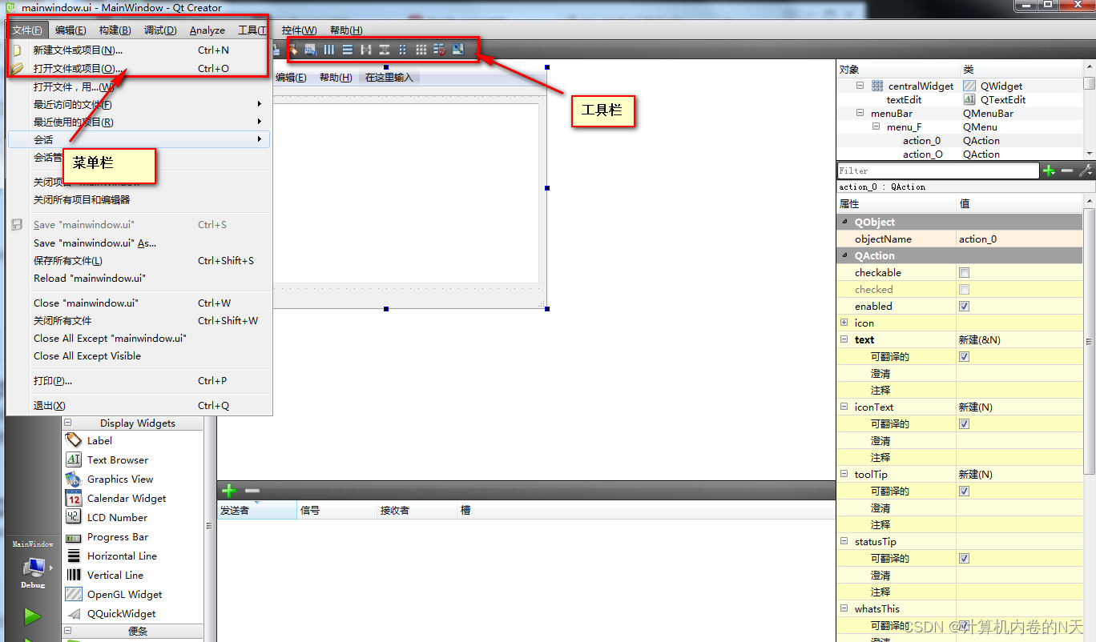1096x642 pixels.
Task: Select the Horizontal Line widget
Action: 122,556
